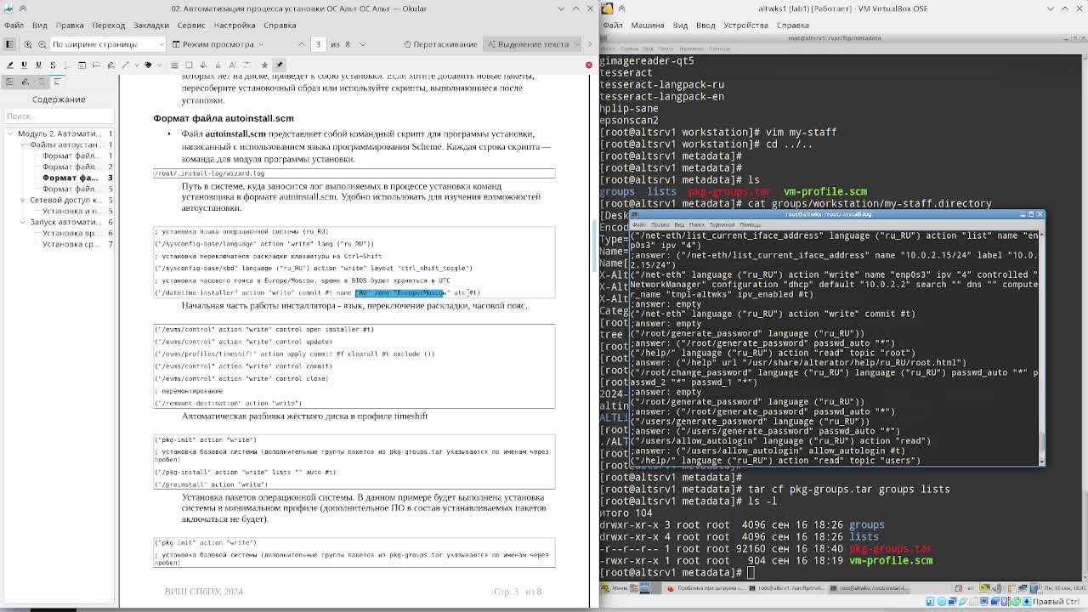Open the stamp annotation tool

coord(148,65)
